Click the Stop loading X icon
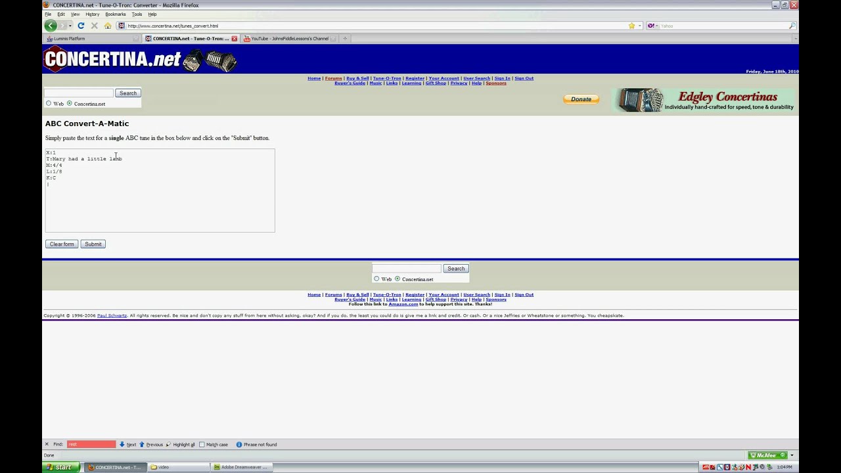The height and width of the screenshot is (473, 841). click(x=94, y=26)
